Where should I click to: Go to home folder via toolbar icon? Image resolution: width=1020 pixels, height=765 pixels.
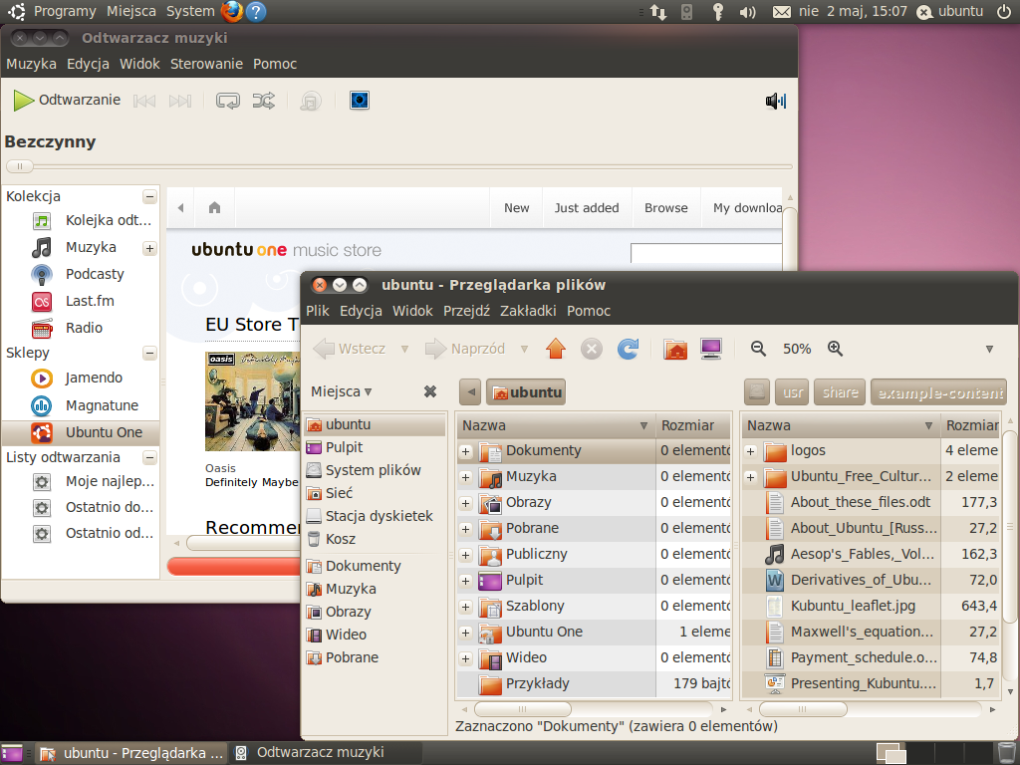(x=675, y=349)
